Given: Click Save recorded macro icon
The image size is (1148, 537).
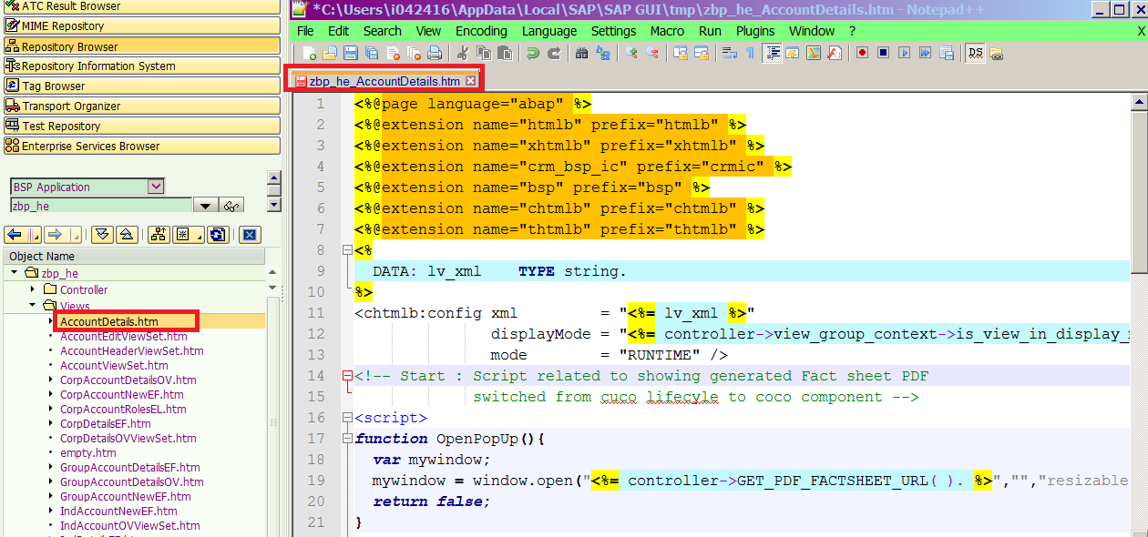Looking at the screenshot, I should [946, 53].
